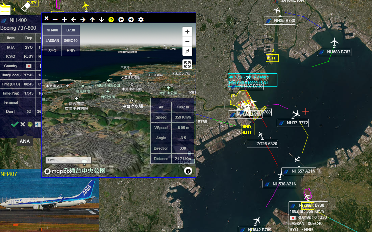Enter fullscreen for the 3D map
372x232 pixels.
pos(187,64)
